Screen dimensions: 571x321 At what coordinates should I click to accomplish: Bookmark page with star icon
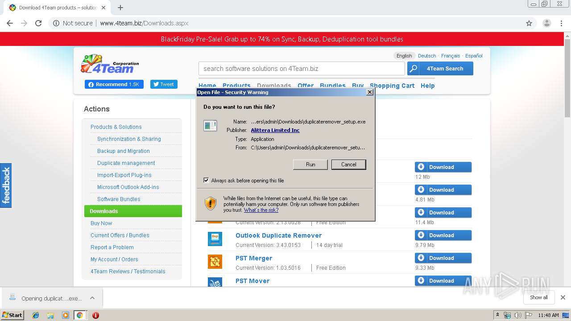pyautogui.click(x=529, y=23)
